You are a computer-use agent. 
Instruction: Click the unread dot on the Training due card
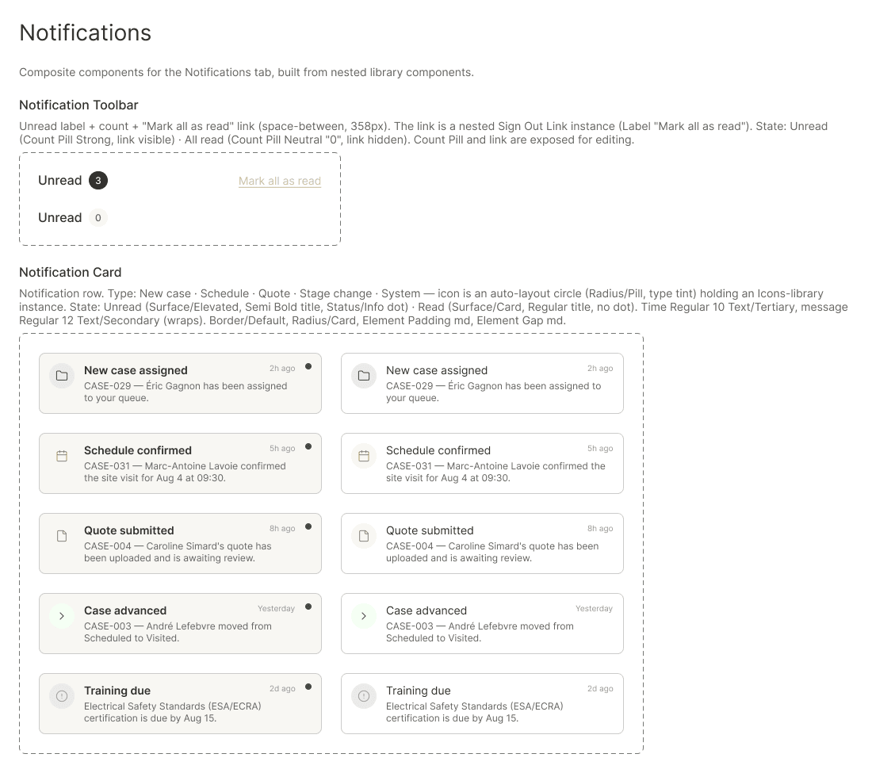pyautogui.click(x=308, y=687)
